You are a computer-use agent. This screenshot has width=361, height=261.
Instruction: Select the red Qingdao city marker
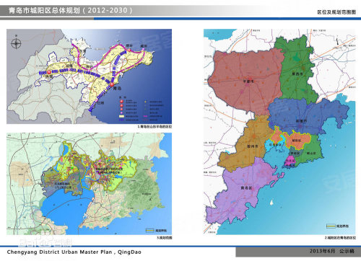pos(112,84)
